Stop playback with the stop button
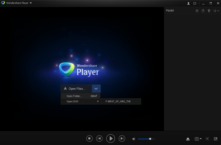The width and height of the screenshot is (221, 145). point(90,138)
